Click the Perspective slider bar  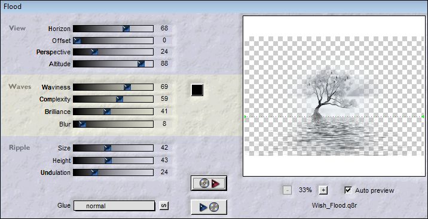[113, 52]
